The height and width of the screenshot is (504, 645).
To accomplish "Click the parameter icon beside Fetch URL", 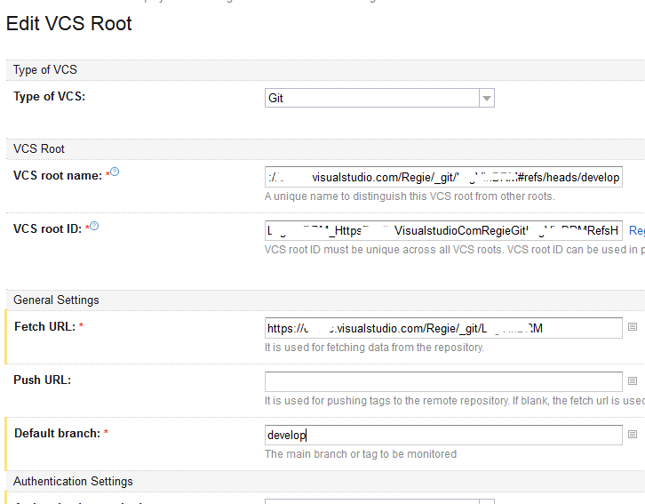I will coord(633,327).
